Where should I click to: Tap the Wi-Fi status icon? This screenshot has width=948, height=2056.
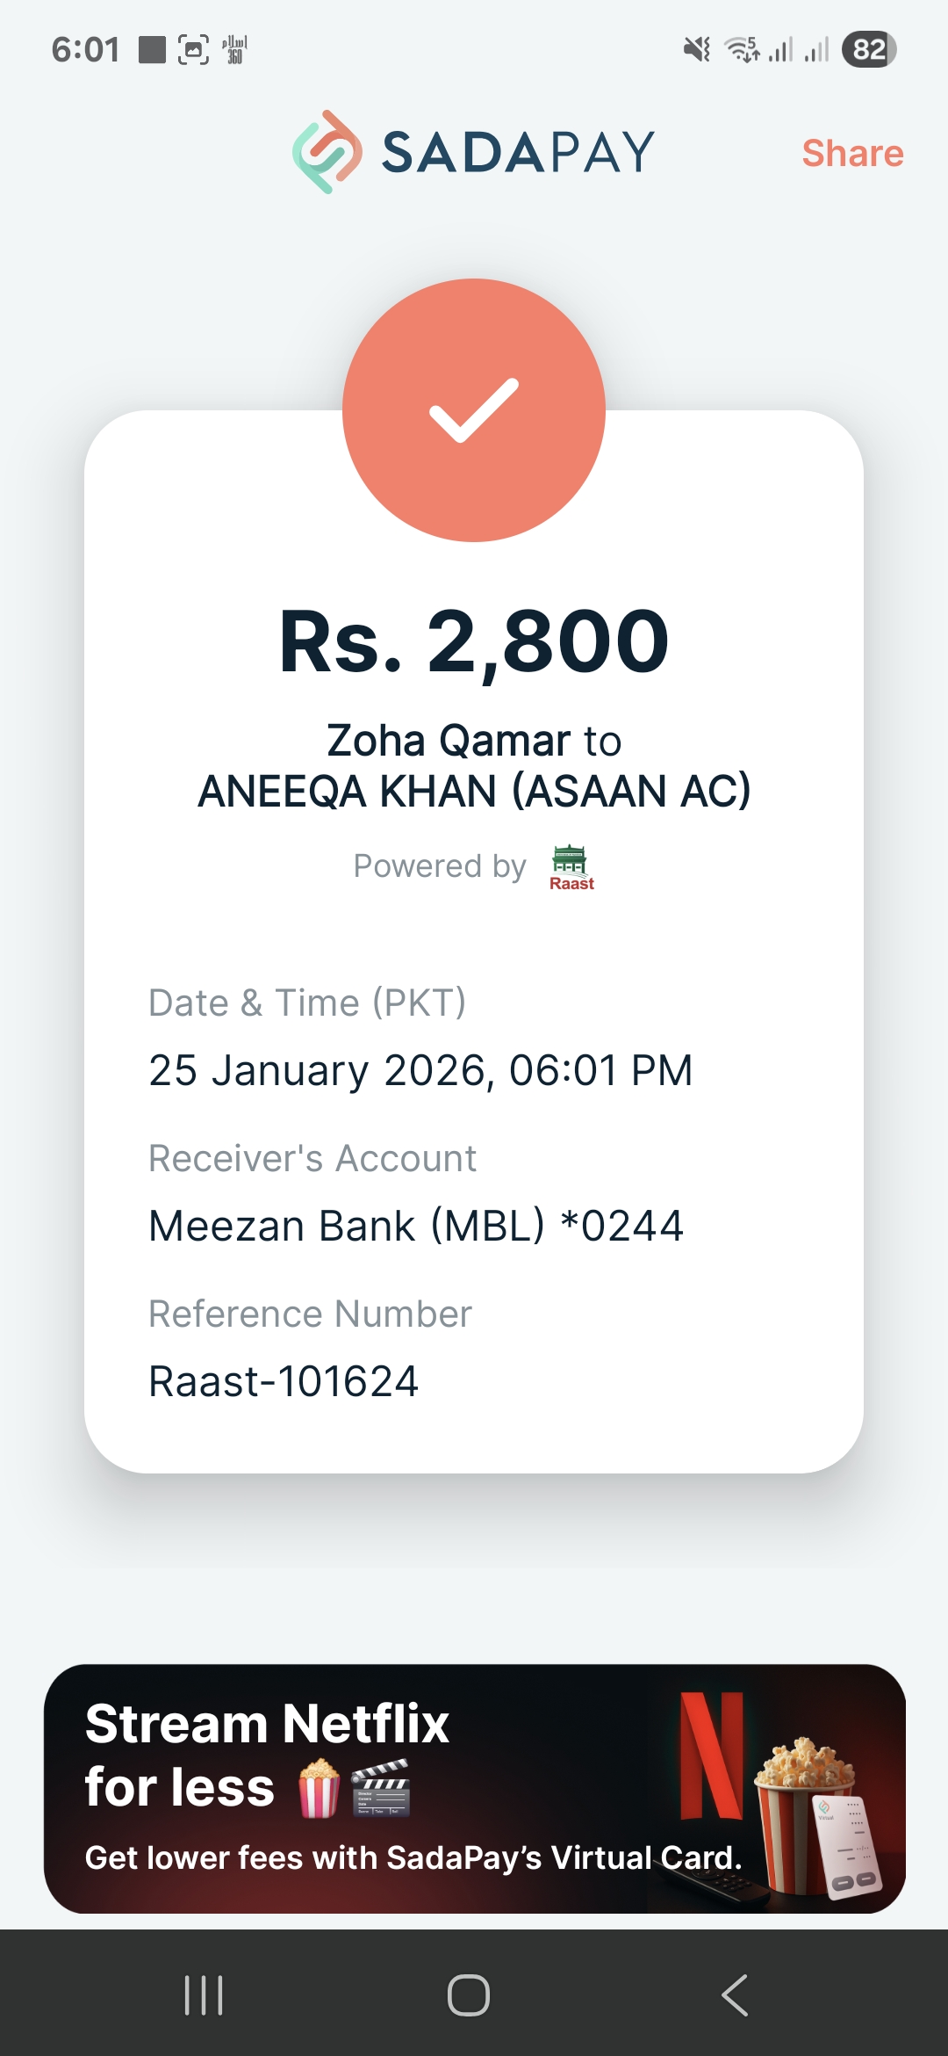click(742, 49)
